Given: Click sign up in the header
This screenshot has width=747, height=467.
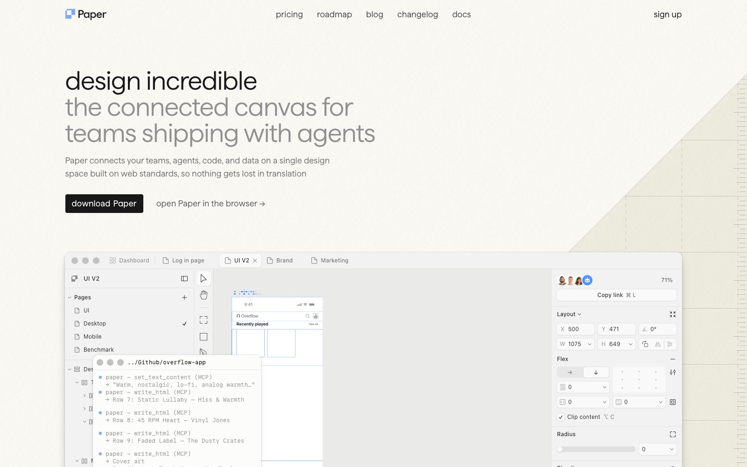Looking at the screenshot, I should coord(668,14).
